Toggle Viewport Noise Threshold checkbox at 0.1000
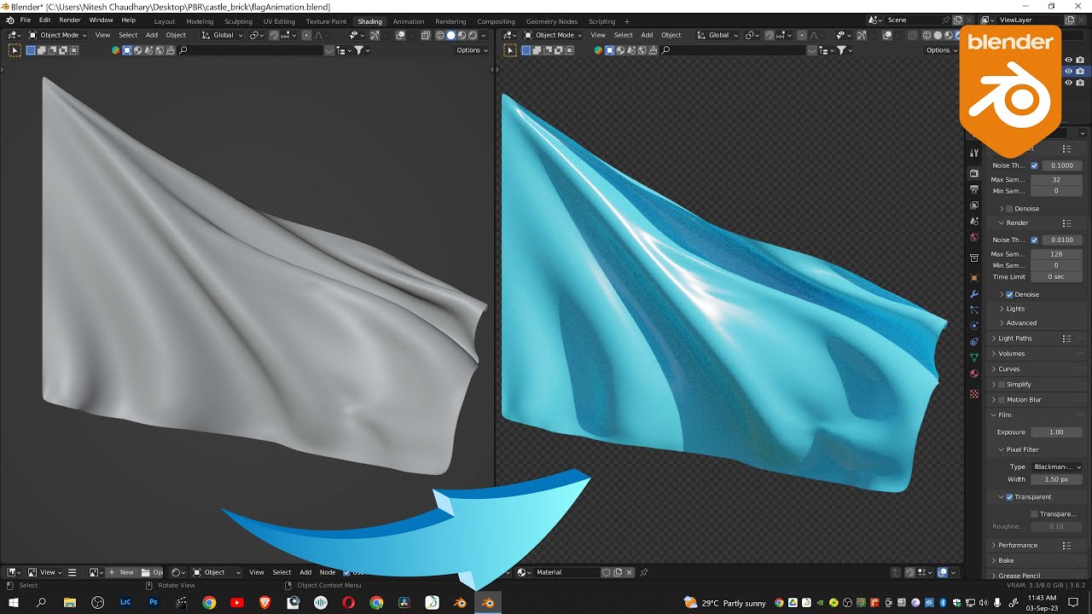The height and width of the screenshot is (614, 1092). 1035,165
